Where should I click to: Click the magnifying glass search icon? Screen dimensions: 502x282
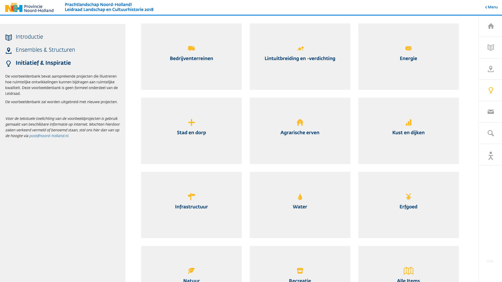(x=491, y=133)
